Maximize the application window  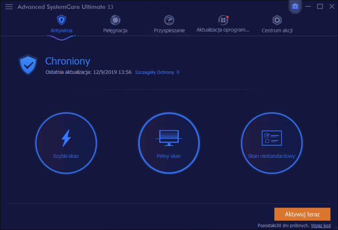coord(320,6)
